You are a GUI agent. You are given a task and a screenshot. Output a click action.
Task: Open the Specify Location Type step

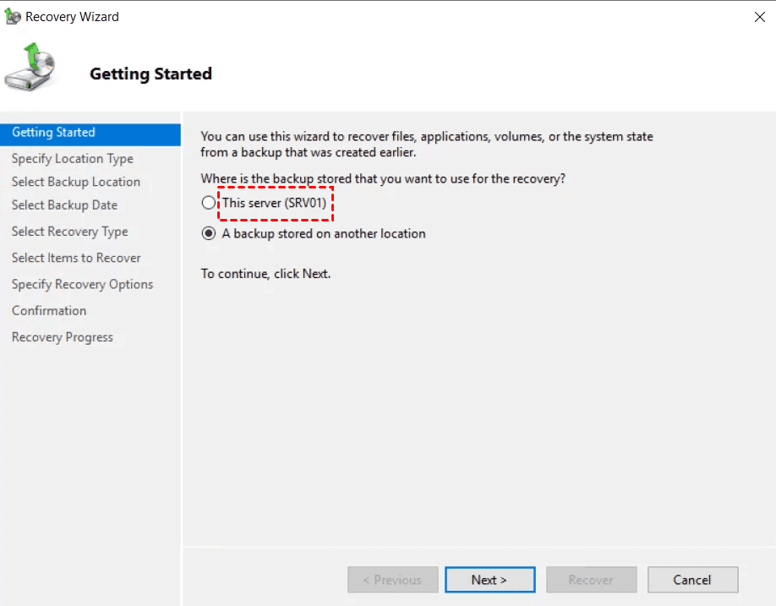tap(72, 158)
